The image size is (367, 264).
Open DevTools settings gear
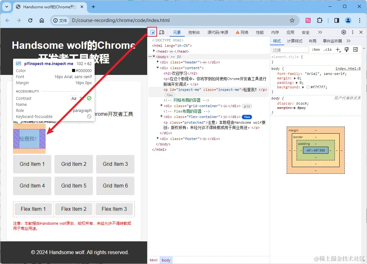click(x=344, y=32)
